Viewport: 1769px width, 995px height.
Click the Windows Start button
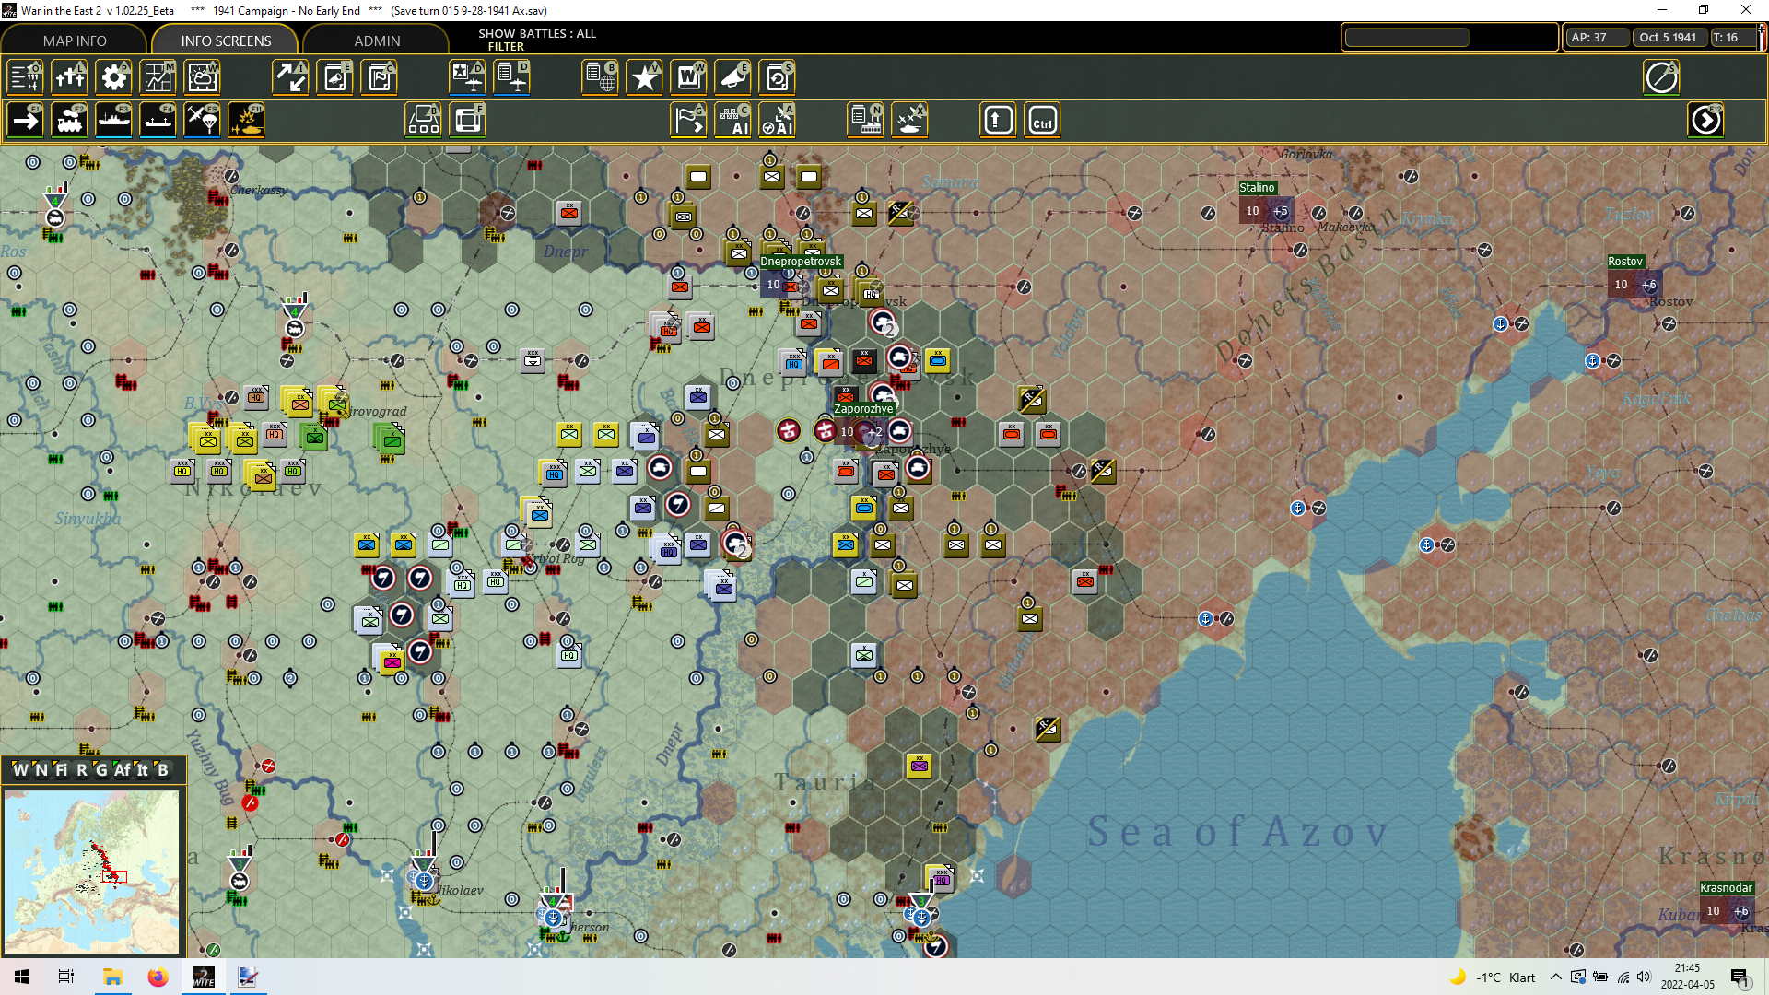[19, 976]
